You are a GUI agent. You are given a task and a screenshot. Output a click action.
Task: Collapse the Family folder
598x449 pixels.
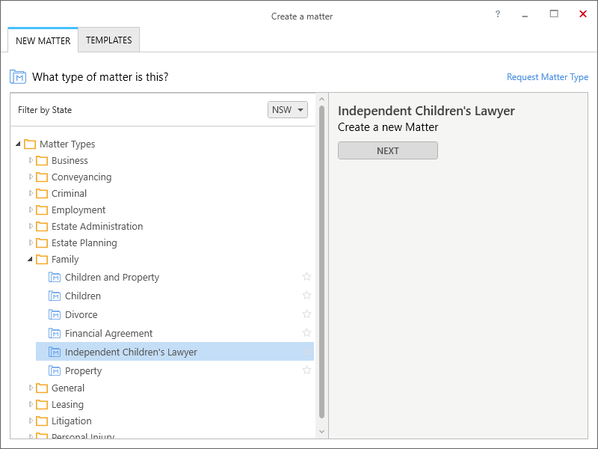click(30, 260)
